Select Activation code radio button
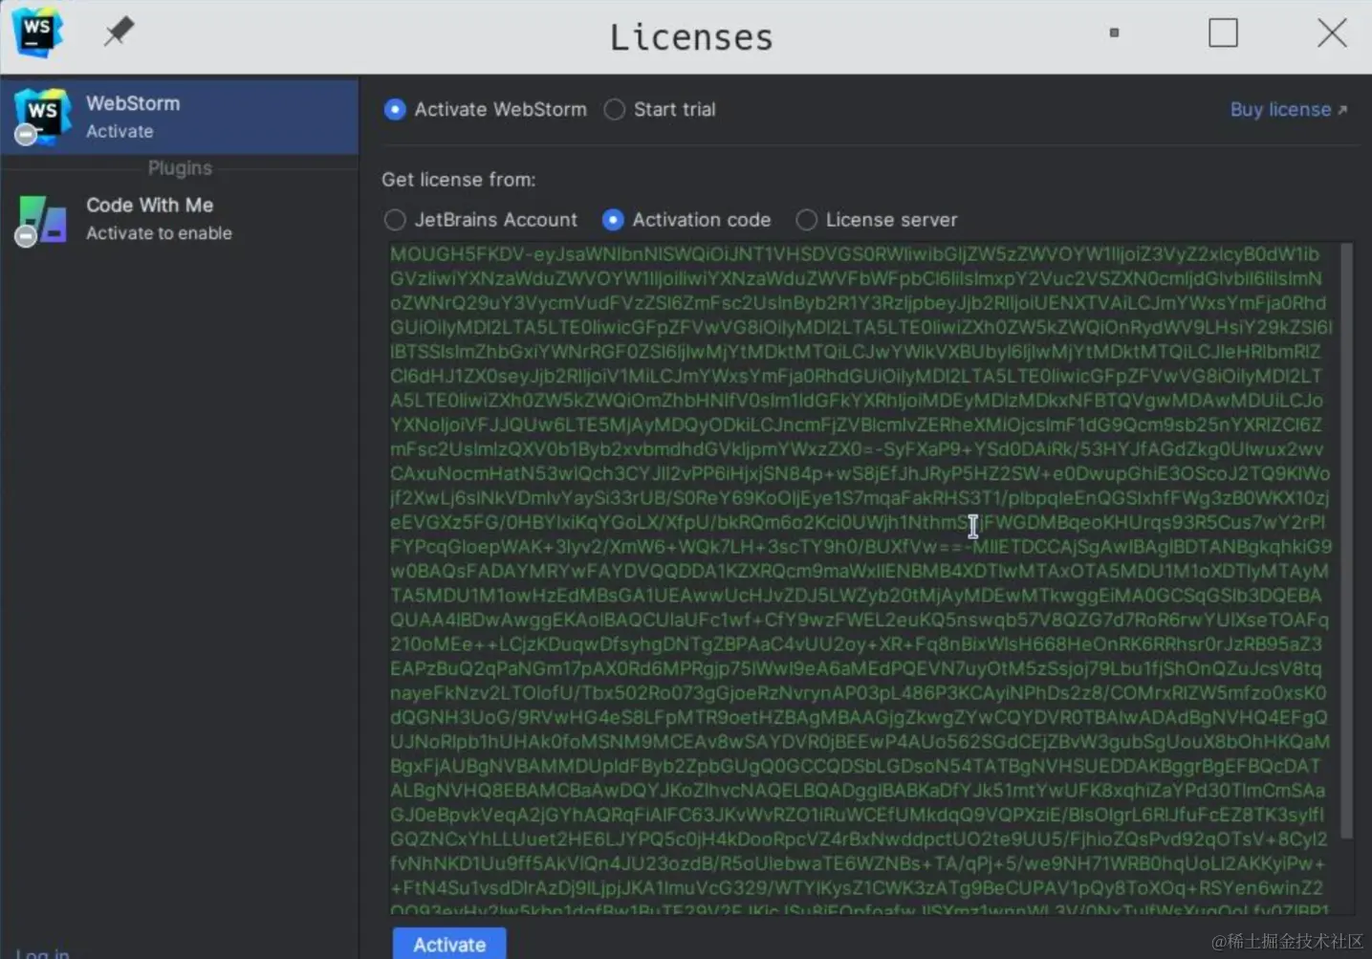 pos(613,220)
